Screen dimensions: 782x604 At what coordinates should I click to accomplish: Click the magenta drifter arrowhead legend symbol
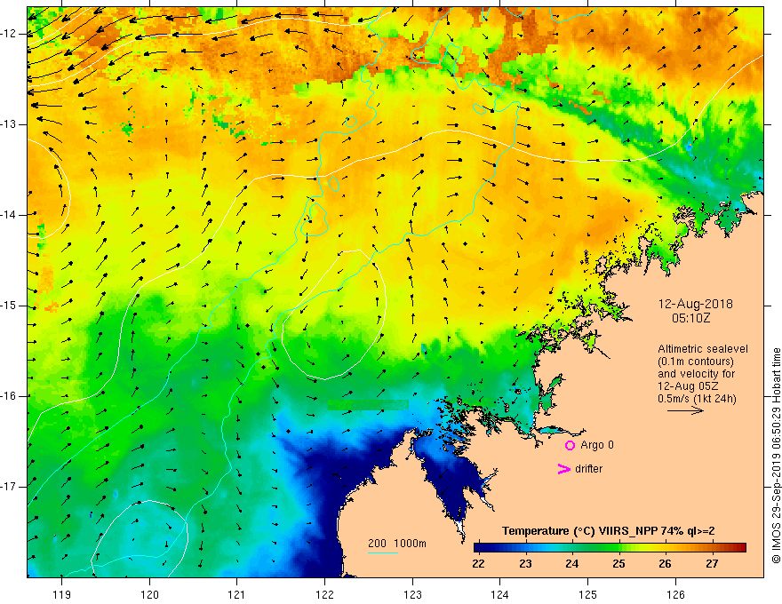click(563, 469)
